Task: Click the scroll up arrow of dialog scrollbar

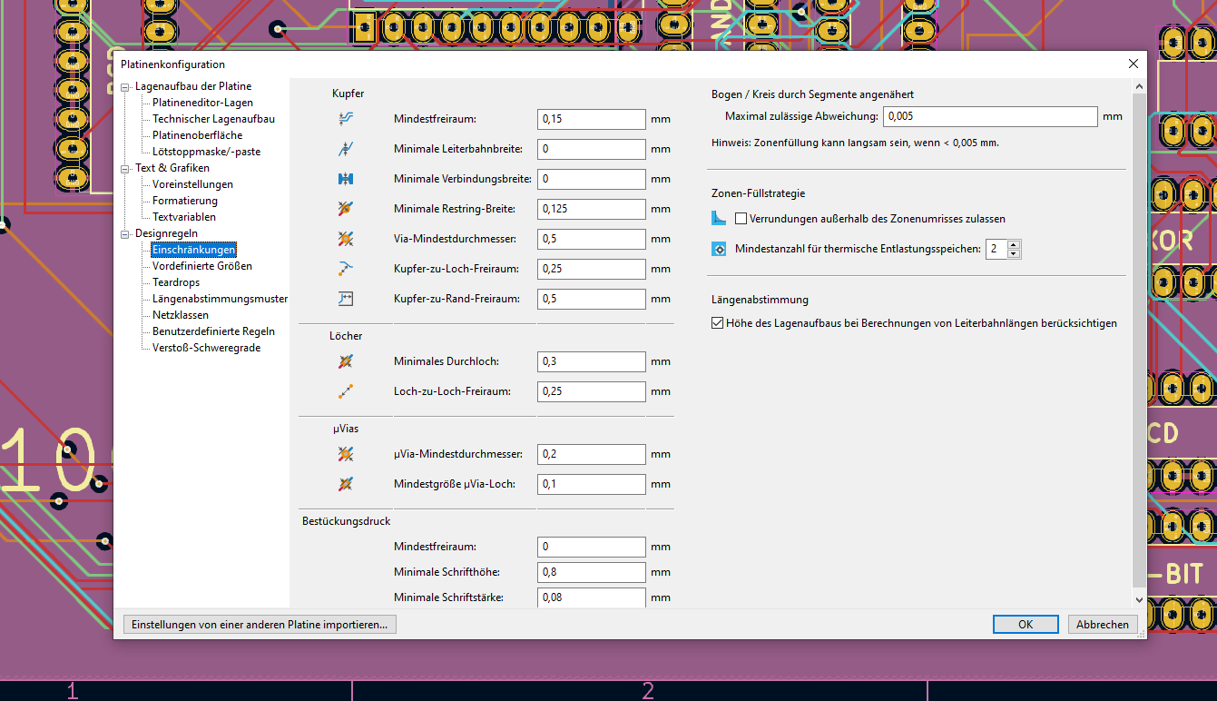Action: (1140, 85)
